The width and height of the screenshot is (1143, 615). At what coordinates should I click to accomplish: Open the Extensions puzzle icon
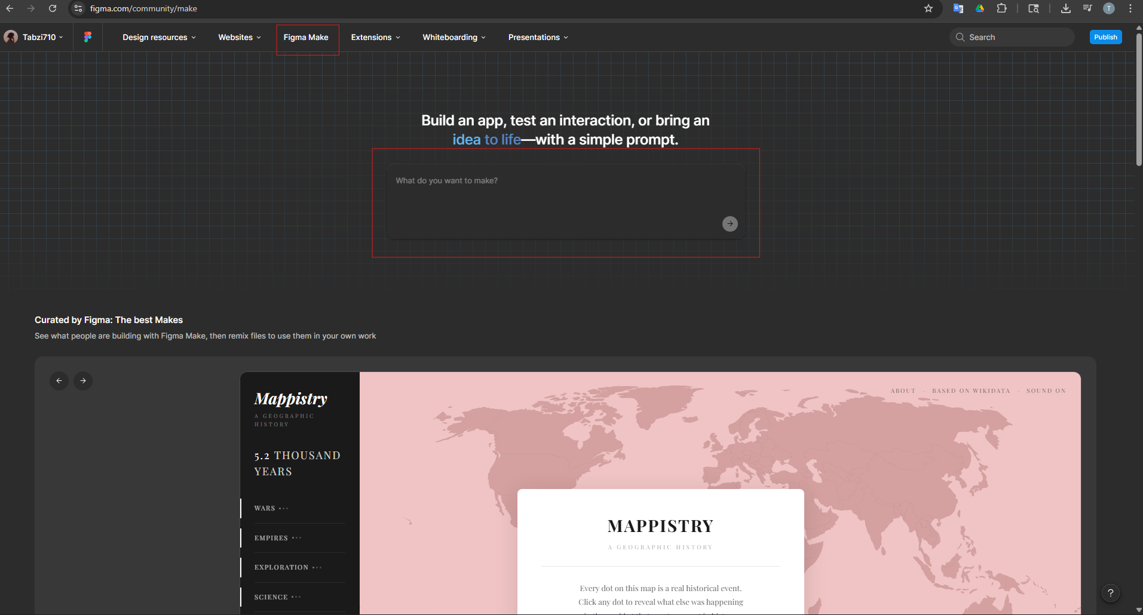coord(1002,8)
